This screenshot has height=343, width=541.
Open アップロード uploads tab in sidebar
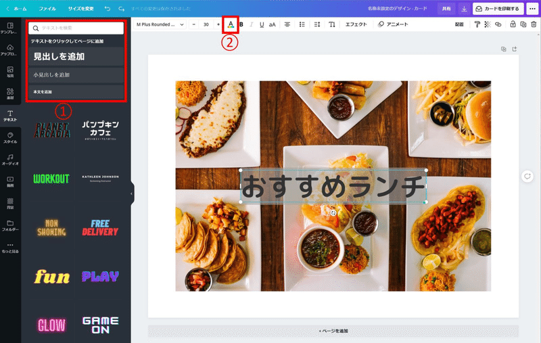pos(10,50)
